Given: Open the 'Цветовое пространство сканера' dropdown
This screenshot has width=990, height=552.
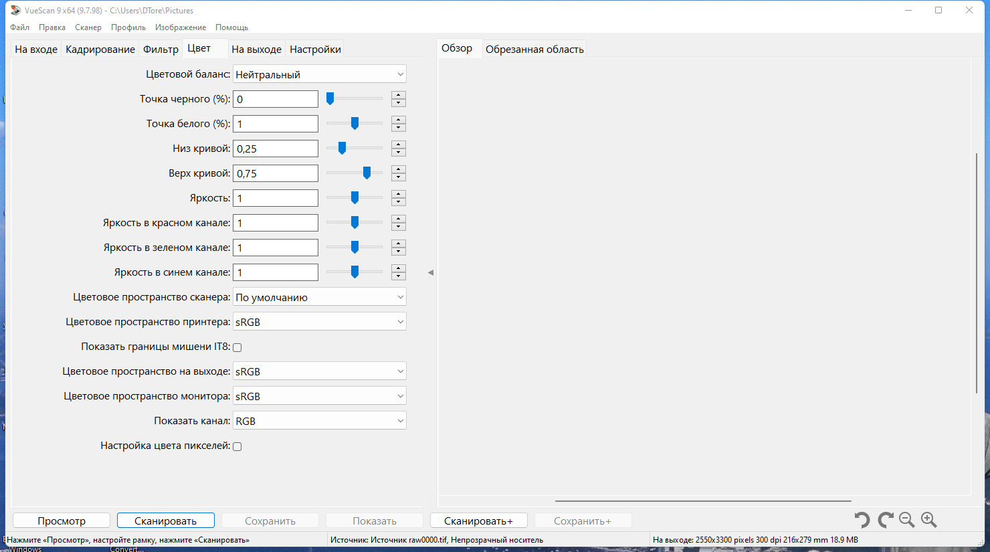Looking at the screenshot, I should [x=320, y=297].
